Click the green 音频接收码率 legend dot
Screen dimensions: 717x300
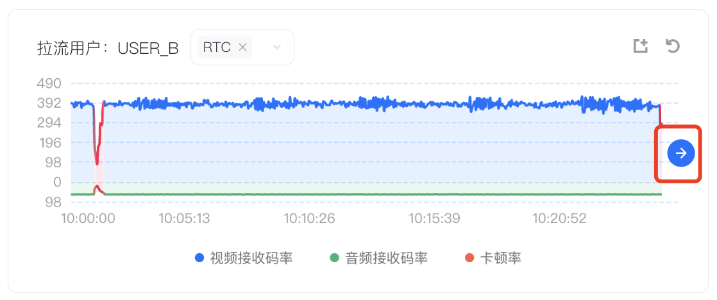point(335,258)
